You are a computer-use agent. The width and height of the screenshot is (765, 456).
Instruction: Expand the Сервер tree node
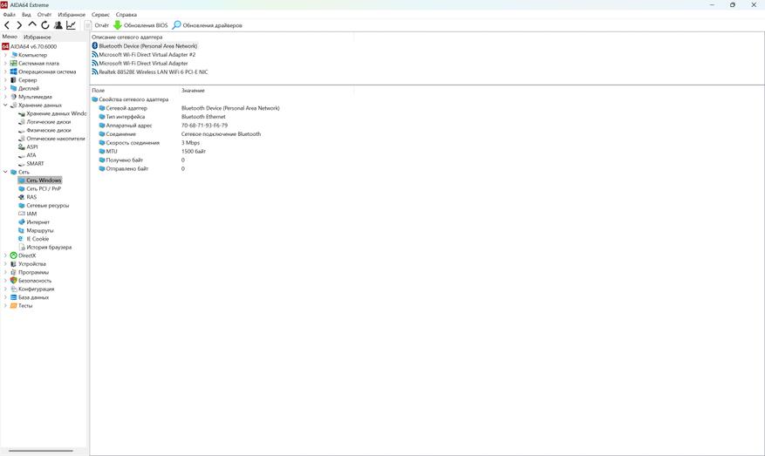pyautogui.click(x=5, y=80)
